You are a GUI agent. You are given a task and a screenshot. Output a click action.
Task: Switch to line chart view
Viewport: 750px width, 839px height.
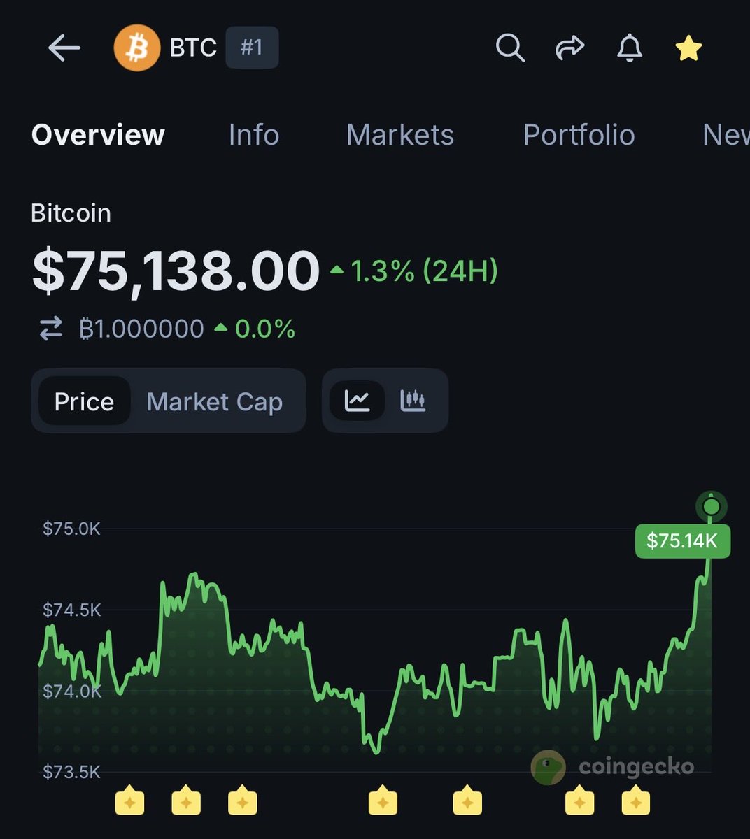(x=358, y=401)
